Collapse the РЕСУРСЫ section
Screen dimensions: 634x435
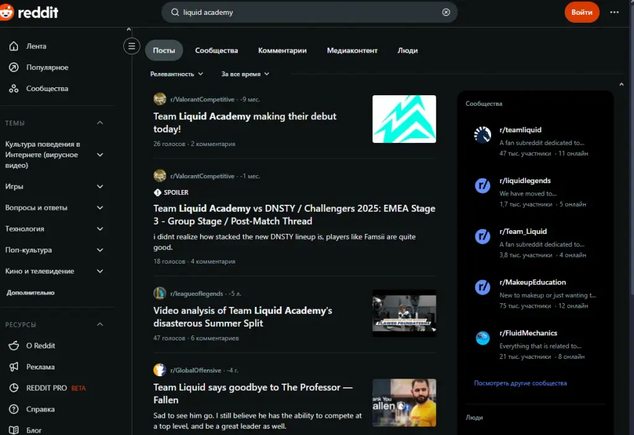100,325
